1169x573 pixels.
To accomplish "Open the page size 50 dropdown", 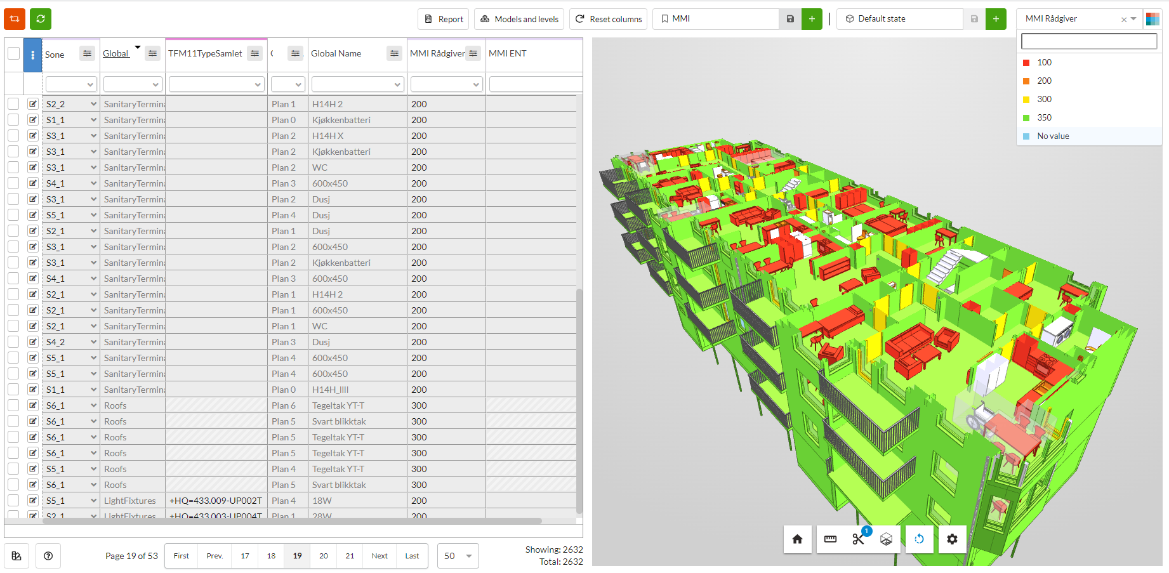I will click(x=458, y=556).
